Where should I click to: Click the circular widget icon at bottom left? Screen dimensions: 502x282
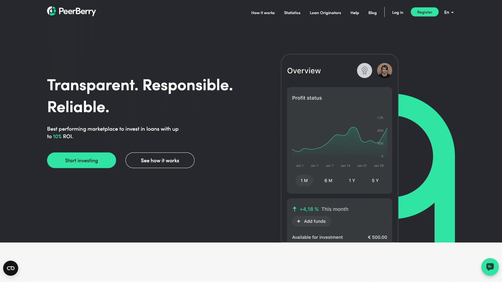click(x=11, y=268)
